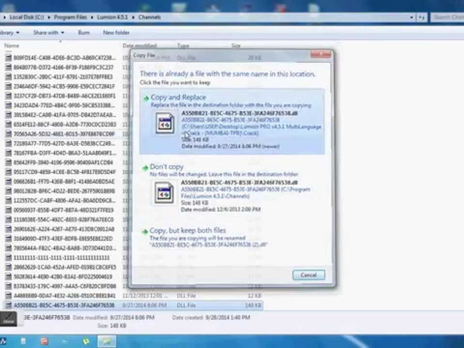Select file name starting 1225570C-CABF
Screen dimensions: 464x348
[x=65, y=200]
